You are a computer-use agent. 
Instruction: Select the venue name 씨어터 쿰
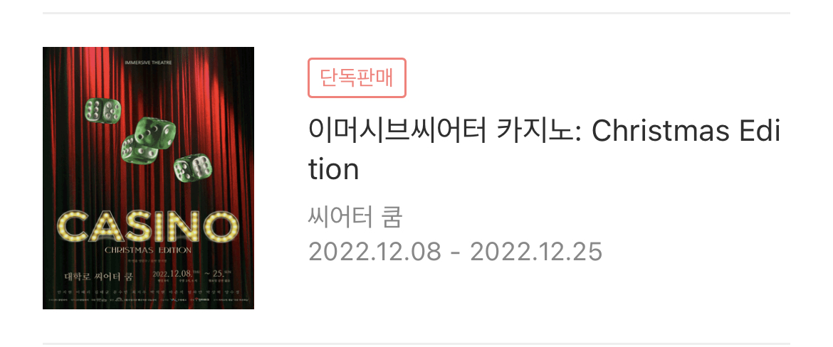point(355,218)
